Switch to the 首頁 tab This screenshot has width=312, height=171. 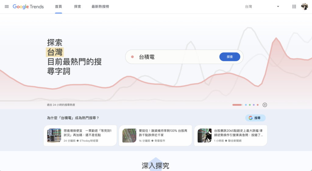coord(58,7)
